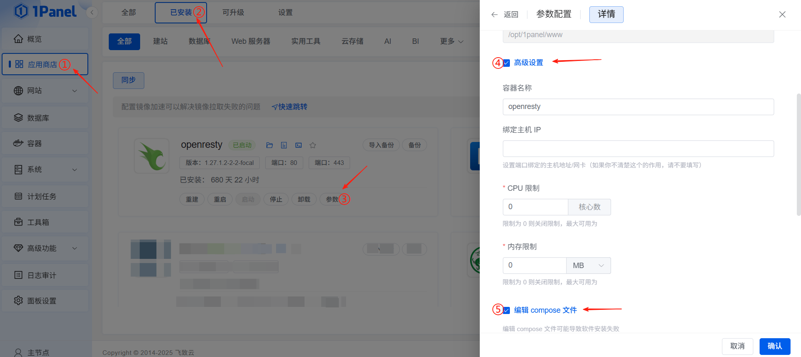
Task: Toggle the 编辑 compose 文件 checkbox
Action: (x=507, y=310)
